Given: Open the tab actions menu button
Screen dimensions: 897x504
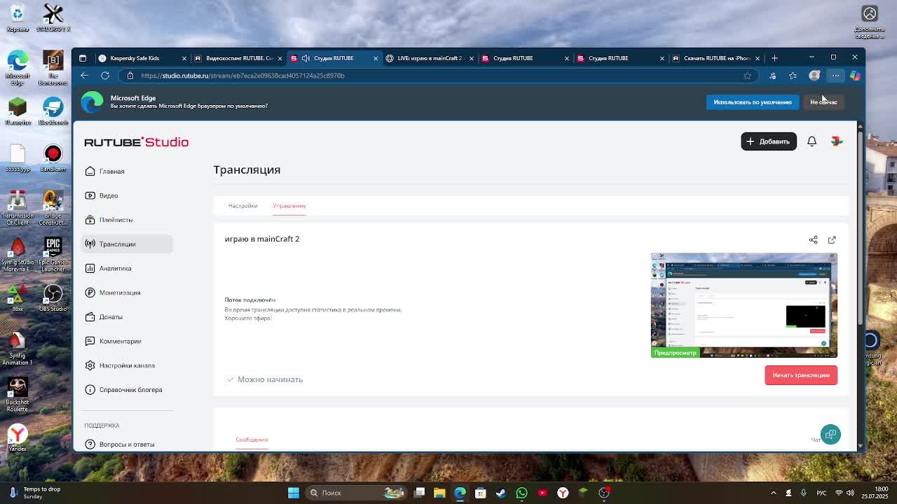Looking at the screenshot, I should (83, 58).
